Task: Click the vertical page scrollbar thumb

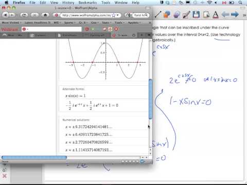Action: 150,99
